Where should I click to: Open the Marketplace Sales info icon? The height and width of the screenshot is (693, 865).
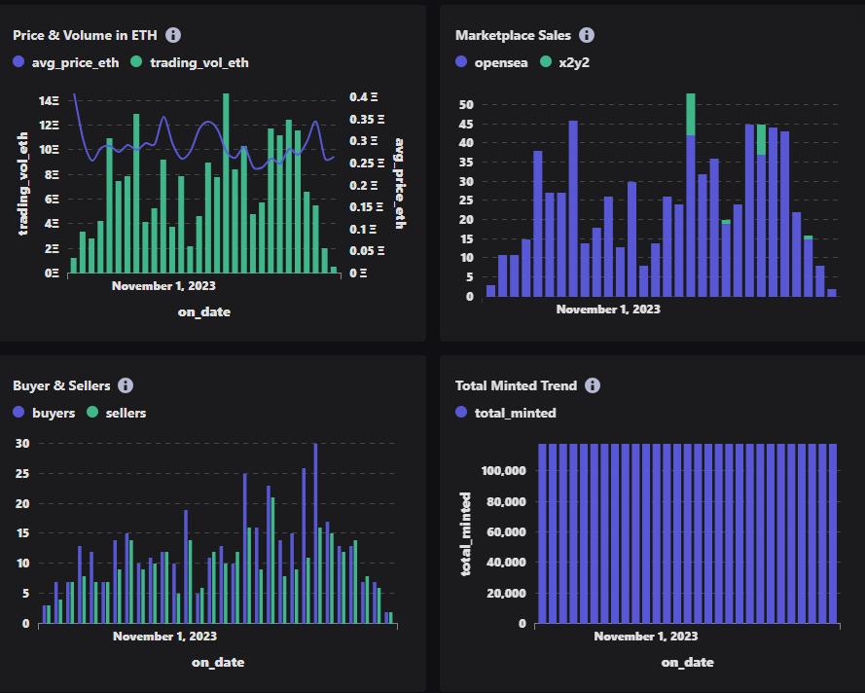point(587,35)
